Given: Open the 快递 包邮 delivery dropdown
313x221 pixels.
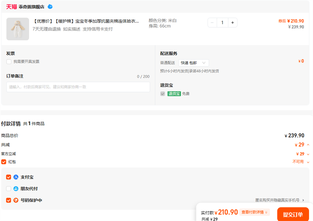Looking at the screenshot, I should [x=194, y=63].
